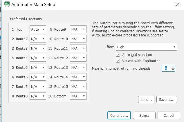Open the Route8 direction dropdown
This screenshot has height=122, width=184.
coord(38,96)
